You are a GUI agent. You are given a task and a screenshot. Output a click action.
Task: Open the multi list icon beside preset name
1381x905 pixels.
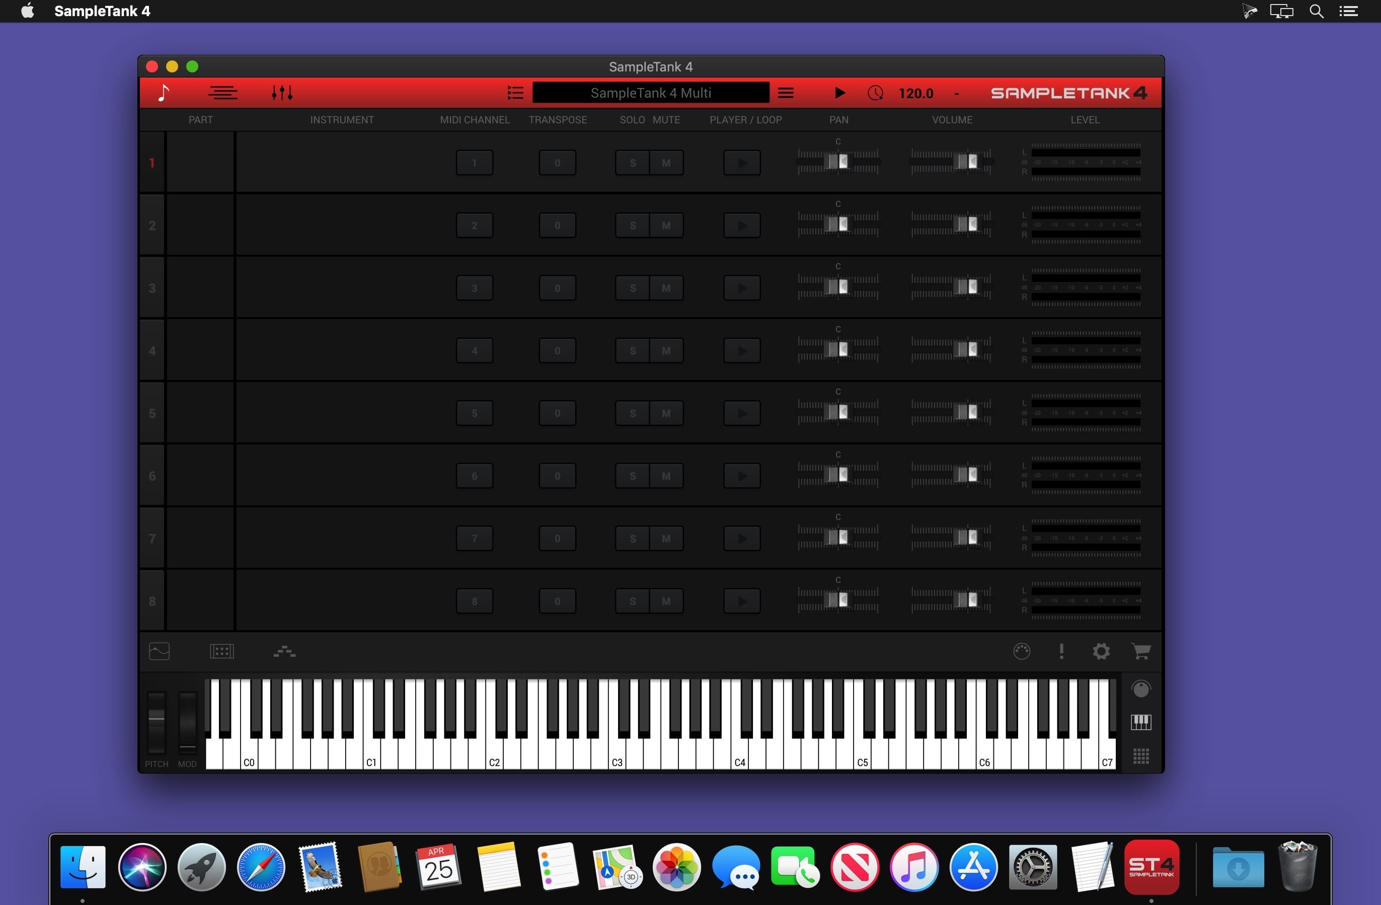(x=515, y=93)
